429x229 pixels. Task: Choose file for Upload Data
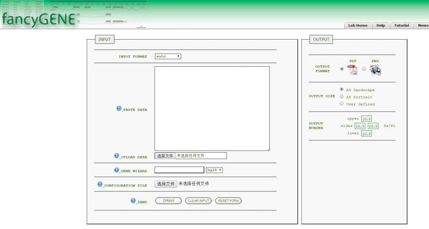point(165,156)
